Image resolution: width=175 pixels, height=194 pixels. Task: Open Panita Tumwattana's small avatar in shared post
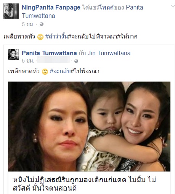[x=13, y=55]
